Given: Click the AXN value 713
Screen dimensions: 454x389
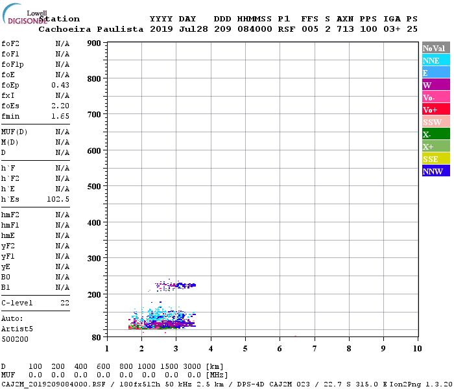Looking at the screenshot, I should pos(345,29).
